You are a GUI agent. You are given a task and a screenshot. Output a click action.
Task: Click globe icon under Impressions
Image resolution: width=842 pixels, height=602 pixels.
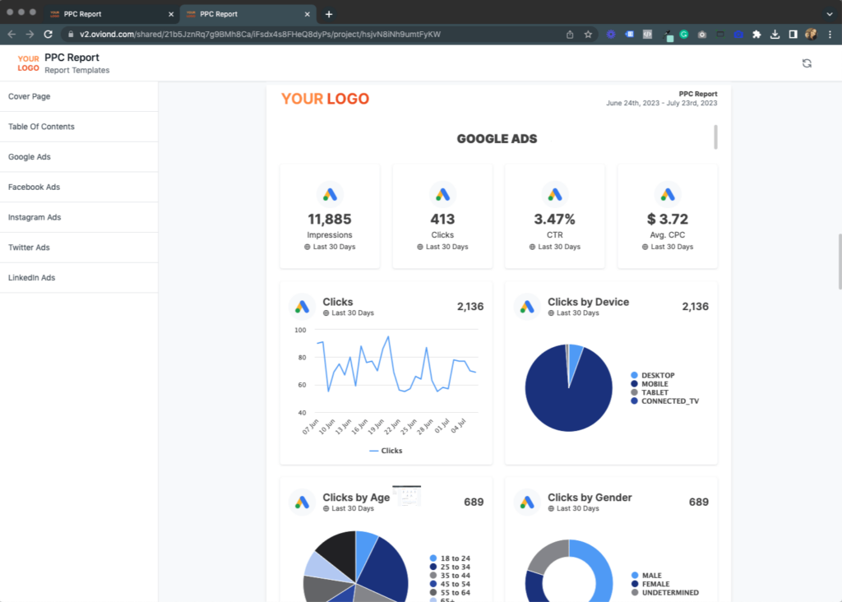click(x=308, y=247)
